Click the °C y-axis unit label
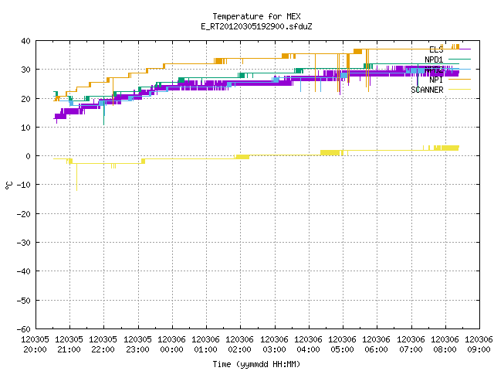 click(8, 185)
